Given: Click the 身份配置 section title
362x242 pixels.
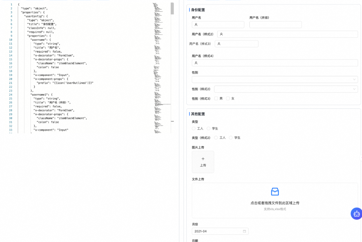Looking at the screenshot, I should (198, 10).
